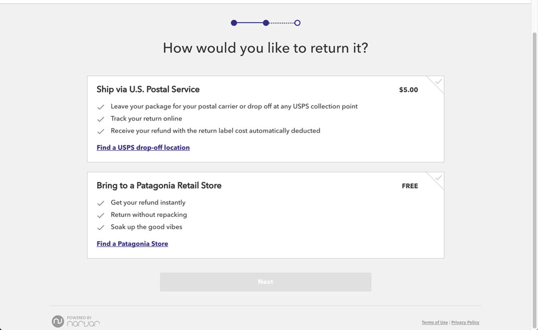
Task: Open the Terms of Use link
Action: point(434,322)
